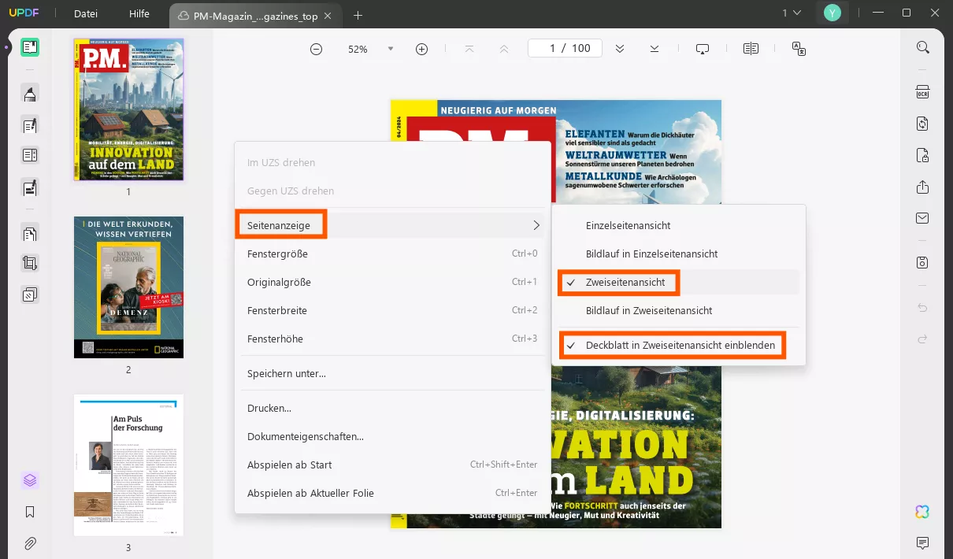Select page 1 thumbnail P.M. cover
Screen dimensions: 953x559
129,109
